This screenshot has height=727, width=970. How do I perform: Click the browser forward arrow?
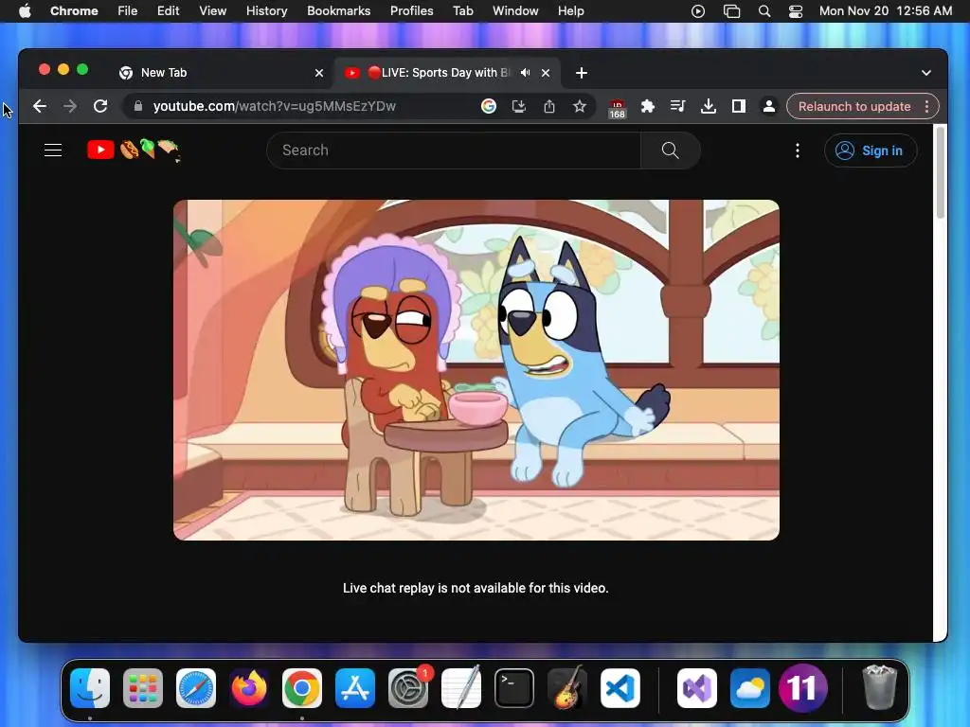click(x=70, y=106)
